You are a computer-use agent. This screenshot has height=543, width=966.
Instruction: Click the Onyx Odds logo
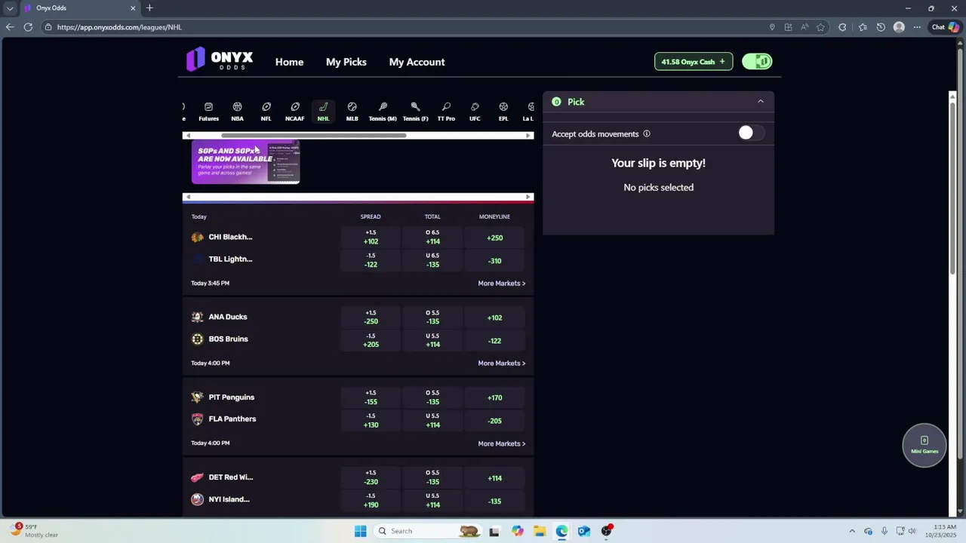(220, 60)
